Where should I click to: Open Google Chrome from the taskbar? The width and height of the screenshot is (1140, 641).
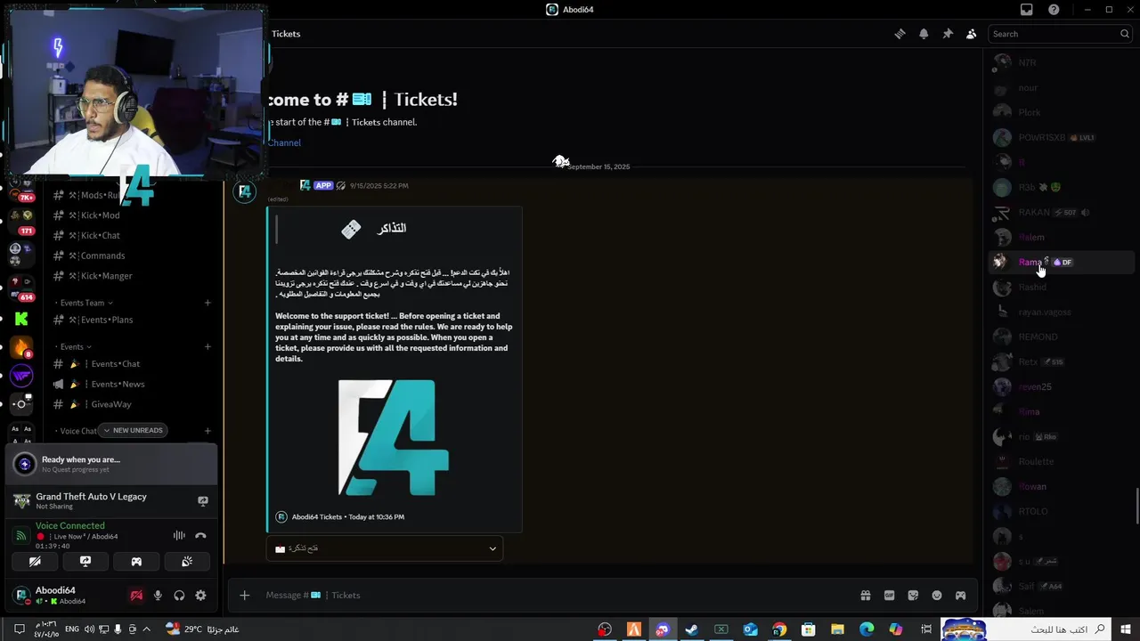tap(779, 629)
